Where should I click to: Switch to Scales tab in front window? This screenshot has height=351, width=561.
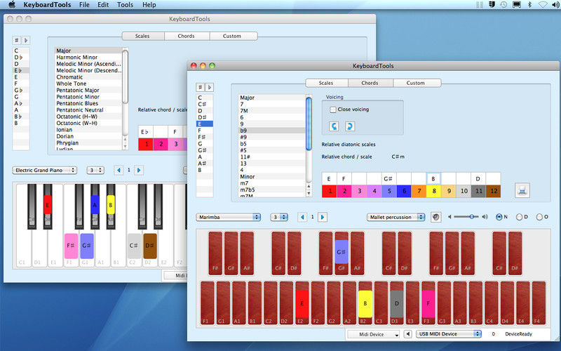coord(326,83)
